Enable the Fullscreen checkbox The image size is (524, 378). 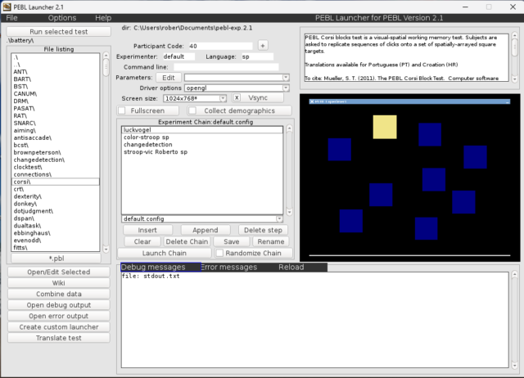[122, 110]
